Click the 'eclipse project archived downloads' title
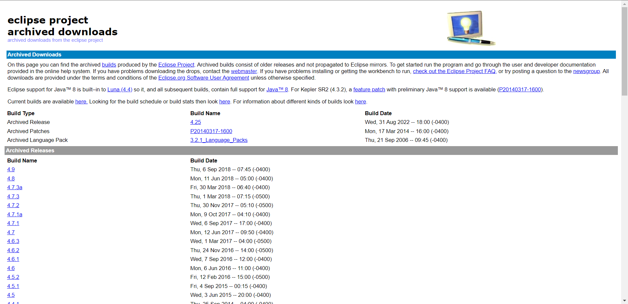The height and width of the screenshot is (304, 628). coord(62,26)
